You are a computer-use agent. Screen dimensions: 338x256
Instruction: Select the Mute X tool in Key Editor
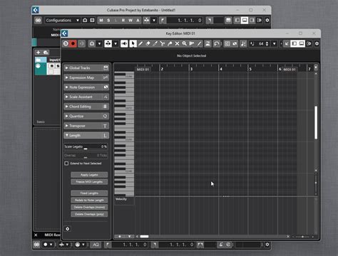click(x=177, y=43)
